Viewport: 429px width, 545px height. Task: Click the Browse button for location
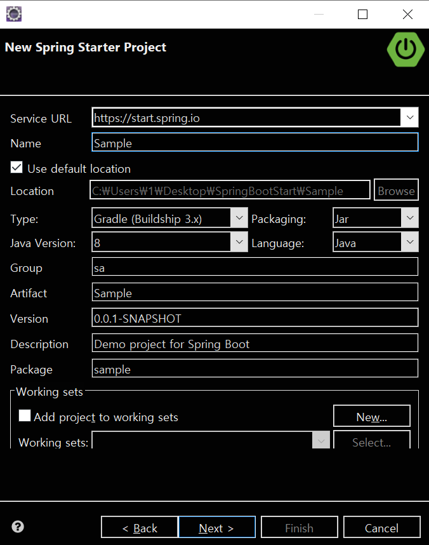coord(397,190)
